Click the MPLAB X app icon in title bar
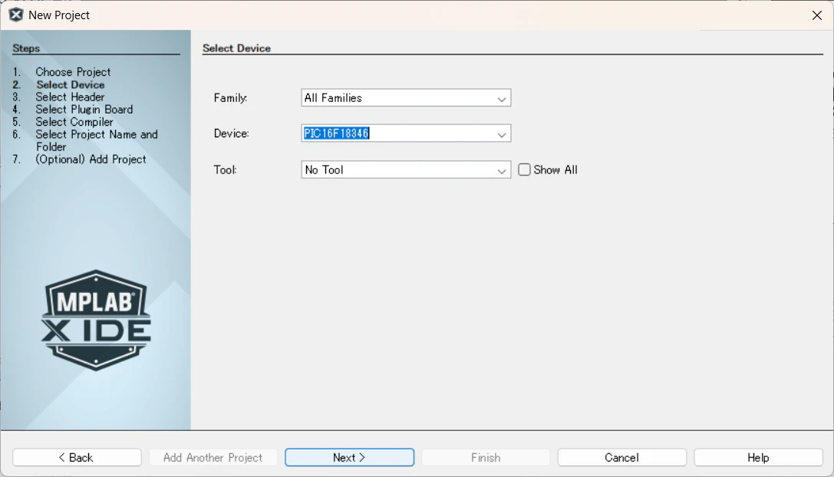834x477 pixels. 16,15
